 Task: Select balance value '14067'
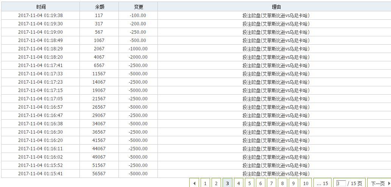point(99,82)
